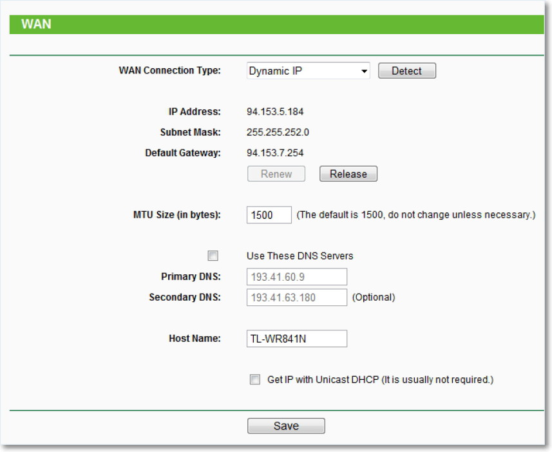Click the Secondary DNS label
Screen dimensions: 552x452
click(185, 297)
